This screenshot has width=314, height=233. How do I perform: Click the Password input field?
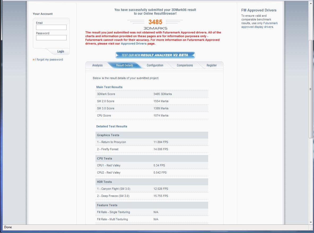[x=51, y=38]
